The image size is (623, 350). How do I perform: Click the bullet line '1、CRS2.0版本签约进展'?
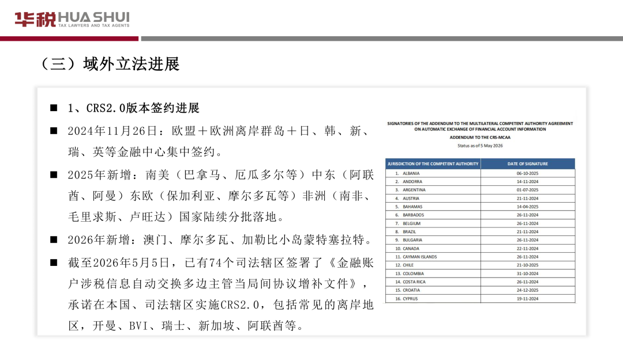tap(133, 108)
